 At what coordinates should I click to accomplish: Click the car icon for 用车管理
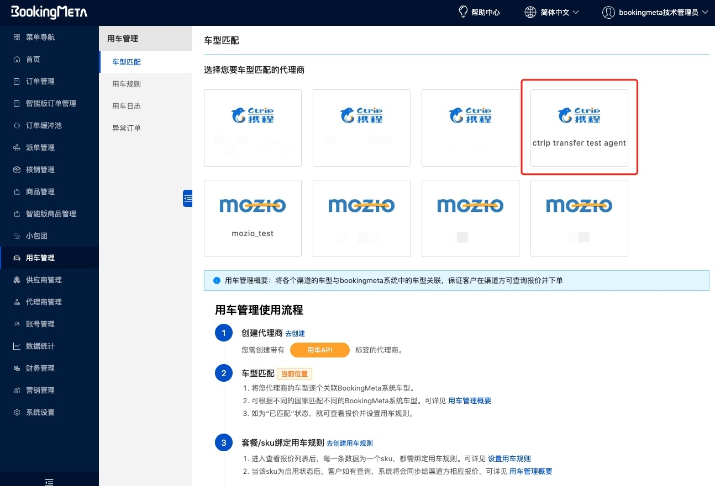coord(17,258)
